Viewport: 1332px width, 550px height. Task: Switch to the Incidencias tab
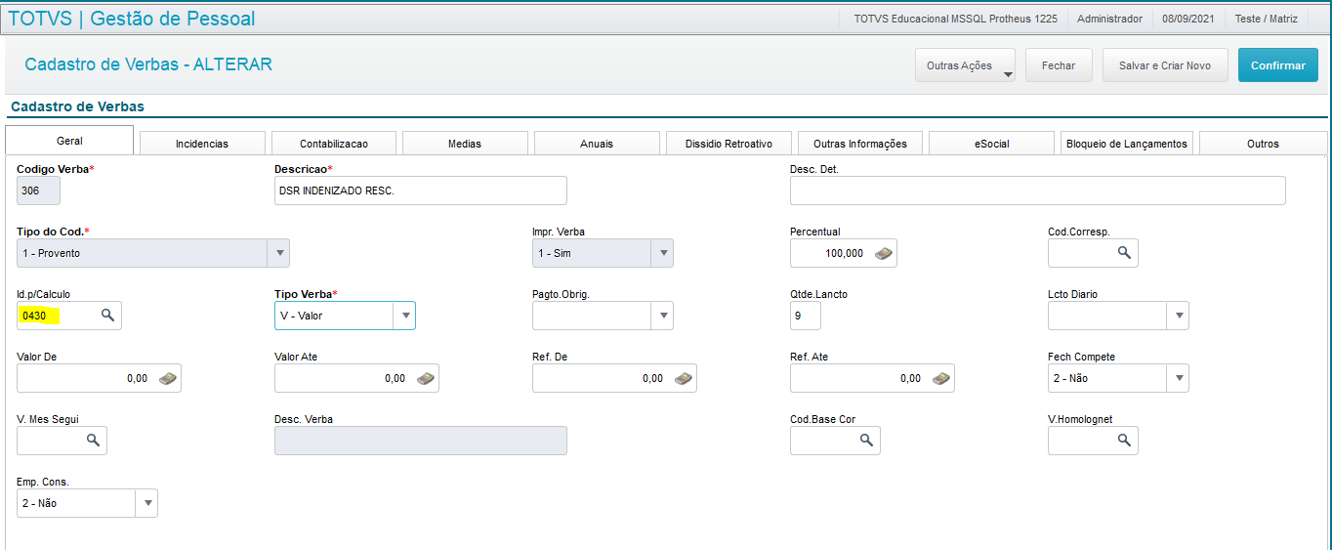pyautogui.click(x=202, y=144)
